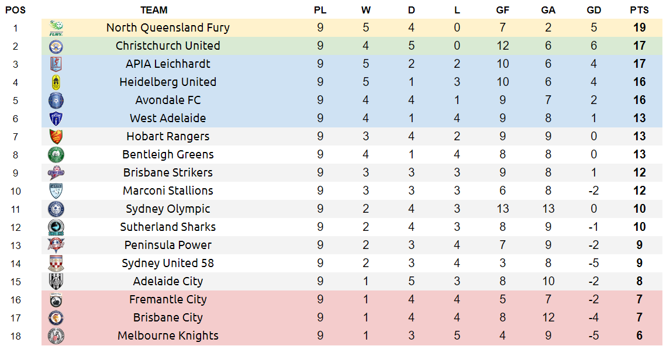
Task: Click the Brisbane City team name
Action: click(x=168, y=318)
